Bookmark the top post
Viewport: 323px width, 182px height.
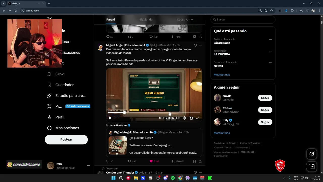[195, 37]
